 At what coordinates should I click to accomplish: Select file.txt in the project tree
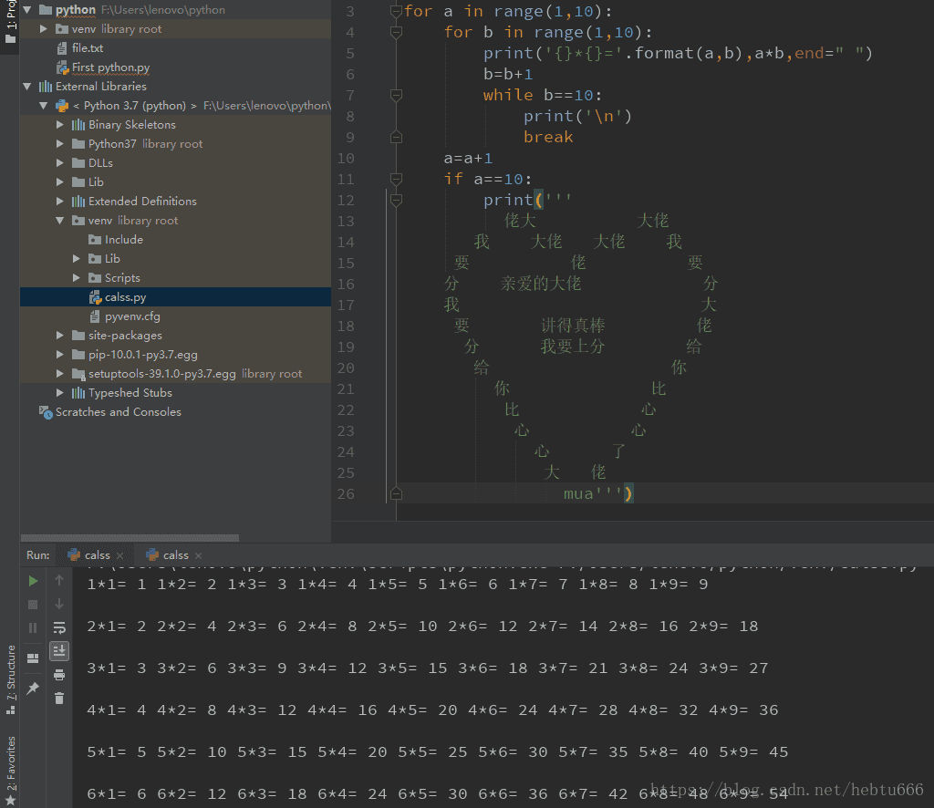(x=88, y=47)
